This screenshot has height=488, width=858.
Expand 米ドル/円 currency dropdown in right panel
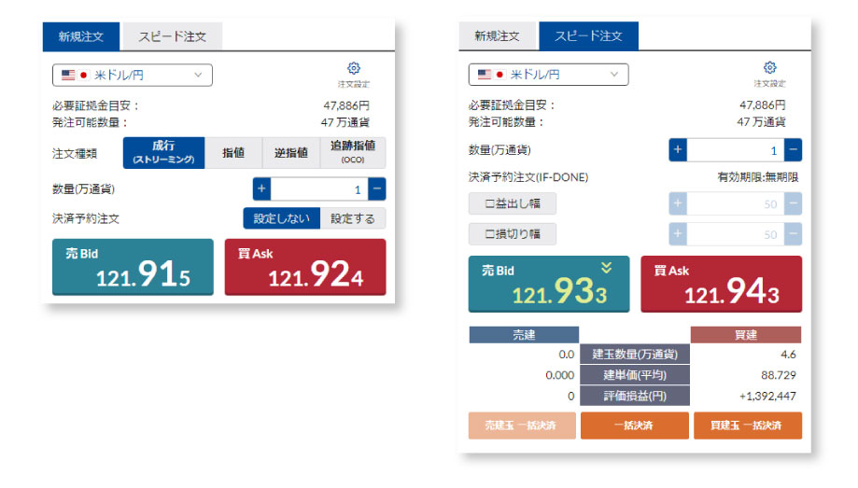point(548,75)
